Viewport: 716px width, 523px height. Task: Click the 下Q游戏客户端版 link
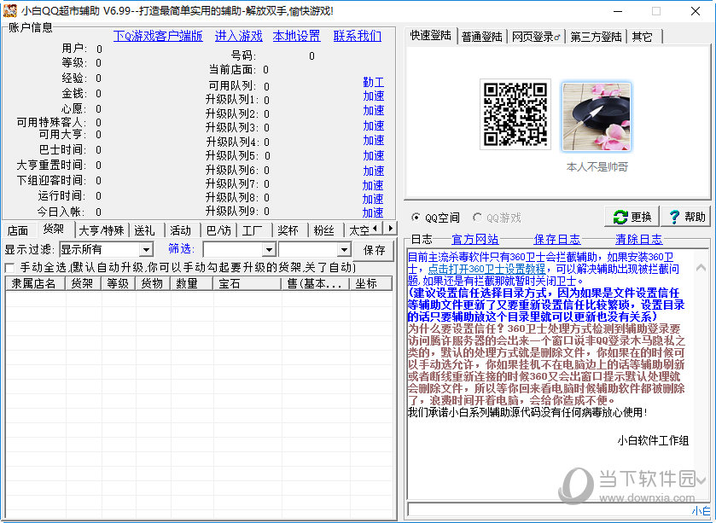[158, 36]
